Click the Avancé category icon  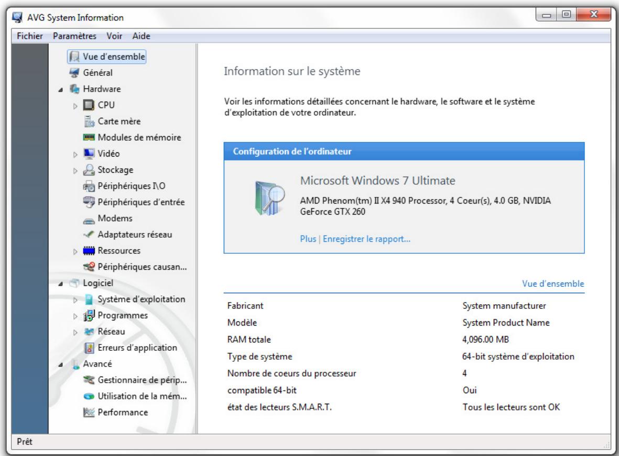[x=75, y=364]
